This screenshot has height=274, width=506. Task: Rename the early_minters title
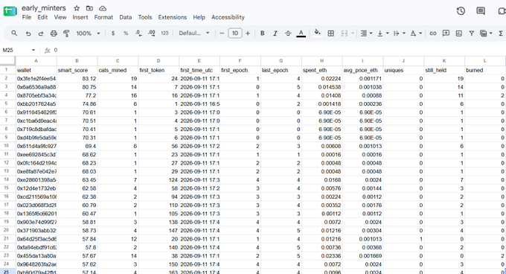[x=44, y=8]
